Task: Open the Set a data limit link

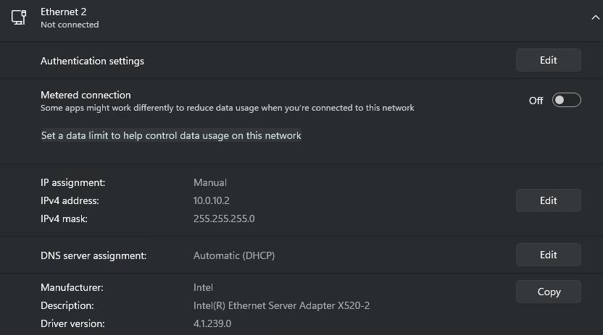Action: (x=171, y=135)
